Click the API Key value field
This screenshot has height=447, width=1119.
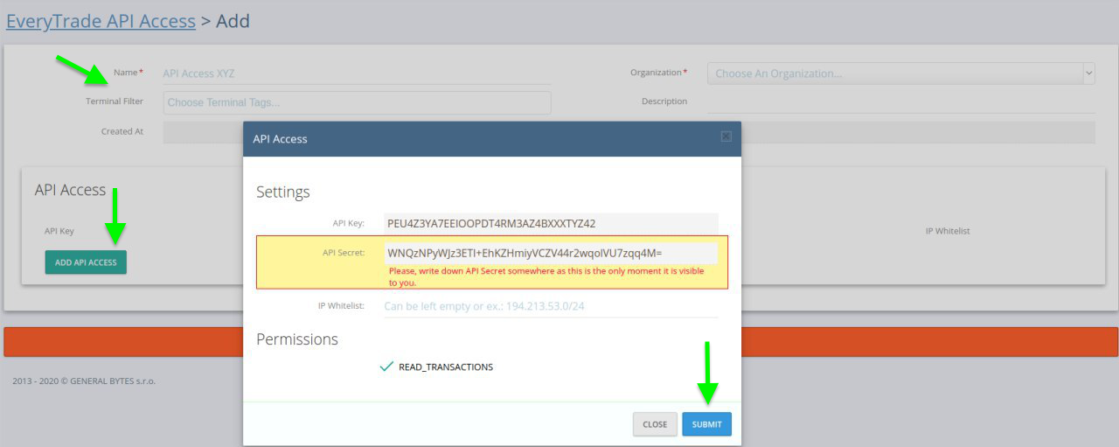[x=551, y=224]
